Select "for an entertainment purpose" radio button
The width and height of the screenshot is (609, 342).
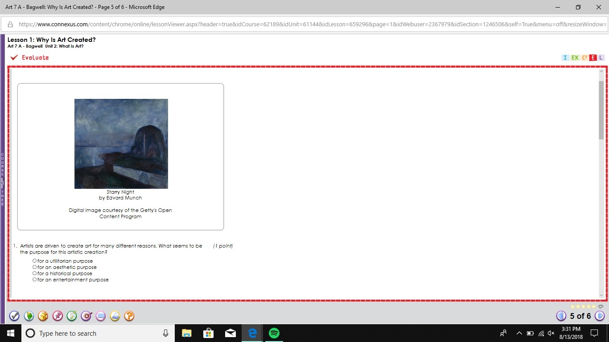[x=35, y=280]
